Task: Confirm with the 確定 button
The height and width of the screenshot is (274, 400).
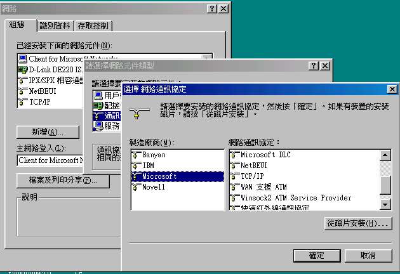Action: (x=316, y=255)
